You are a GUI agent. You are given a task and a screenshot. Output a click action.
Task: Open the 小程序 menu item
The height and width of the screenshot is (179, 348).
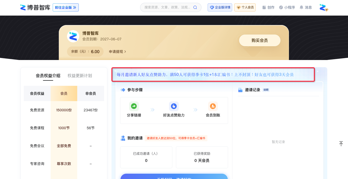[x=287, y=7]
